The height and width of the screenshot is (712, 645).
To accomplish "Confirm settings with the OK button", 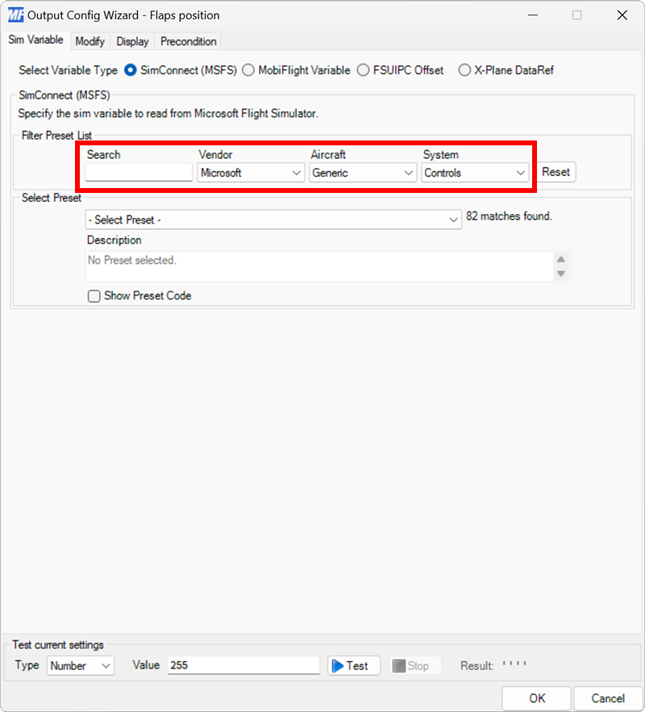I will click(x=536, y=697).
